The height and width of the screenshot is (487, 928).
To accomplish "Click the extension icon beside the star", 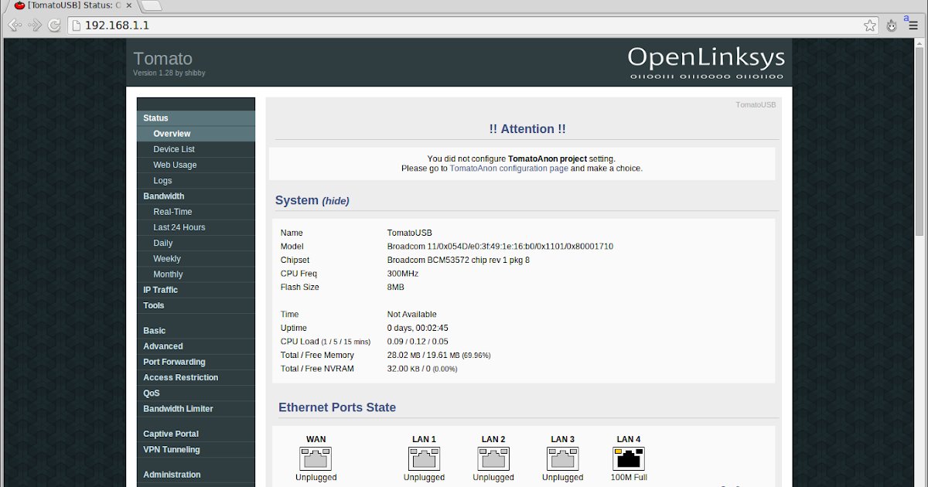I will tap(892, 25).
